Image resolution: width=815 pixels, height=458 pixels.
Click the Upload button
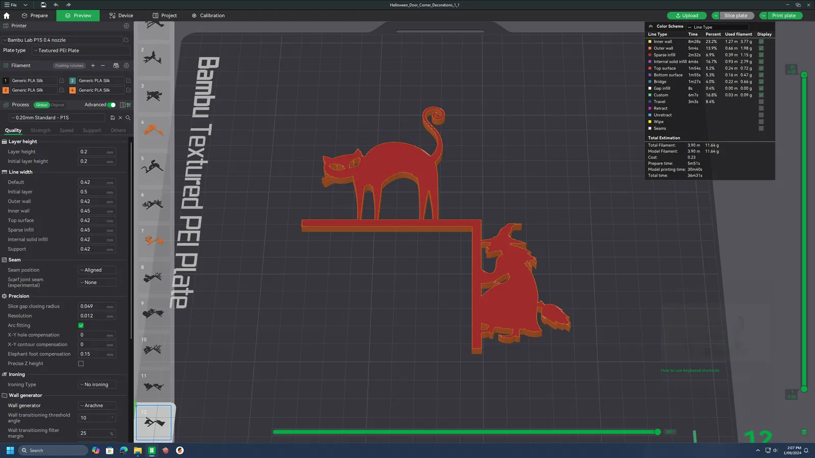(x=687, y=16)
